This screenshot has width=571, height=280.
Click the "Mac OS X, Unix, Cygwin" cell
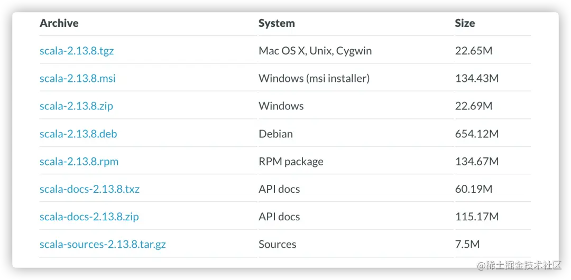tap(315, 51)
